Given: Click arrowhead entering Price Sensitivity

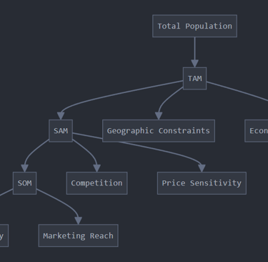Looking at the screenshot, I should (x=202, y=168).
